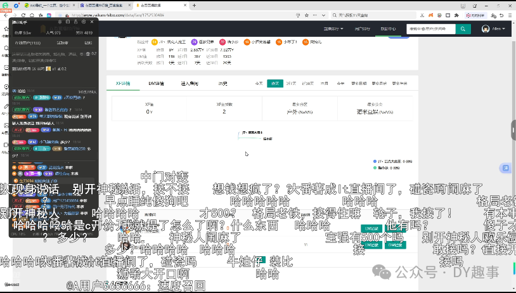Open the orange gamepad extension icon
The height and width of the screenshot is (293, 516).
tap(431, 15)
